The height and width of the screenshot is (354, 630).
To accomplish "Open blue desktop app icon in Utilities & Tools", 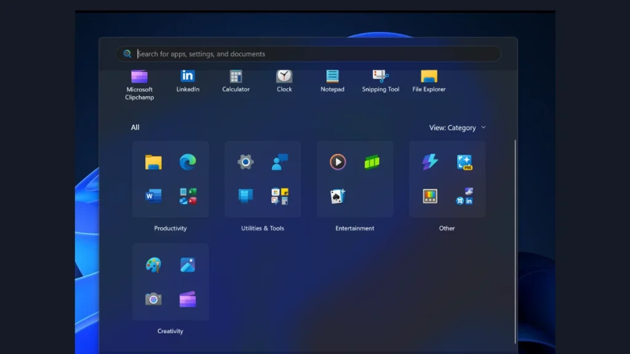I will [245, 196].
